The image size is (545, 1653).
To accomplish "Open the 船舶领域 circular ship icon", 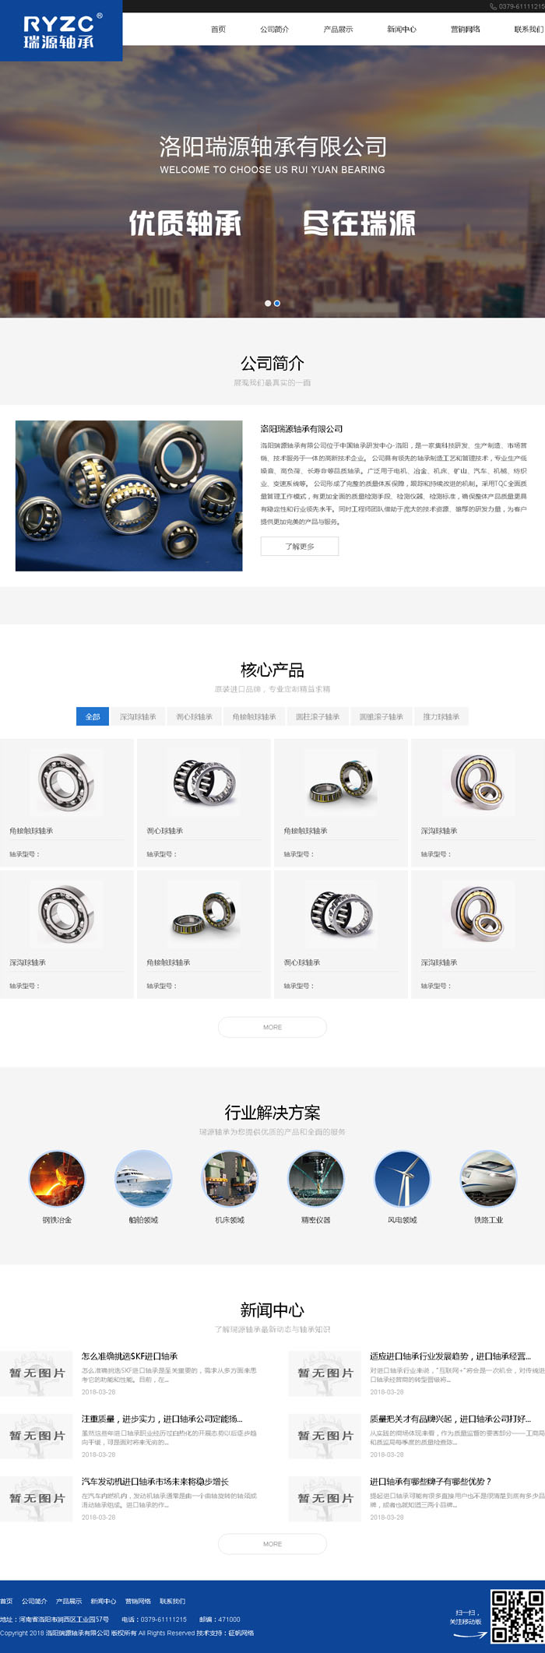I will (x=143, y=1178).
